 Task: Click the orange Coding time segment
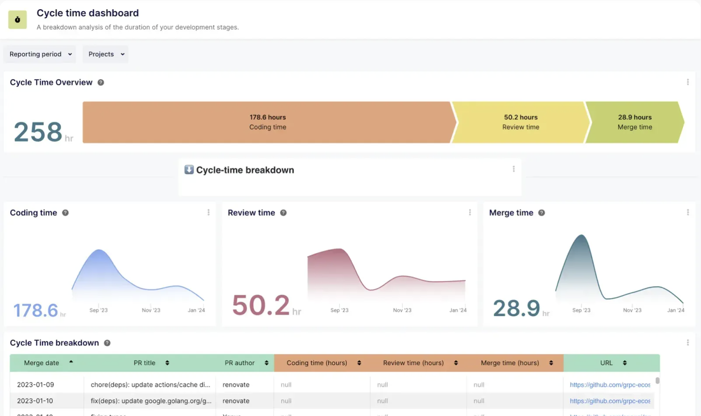tap(268, 122)
